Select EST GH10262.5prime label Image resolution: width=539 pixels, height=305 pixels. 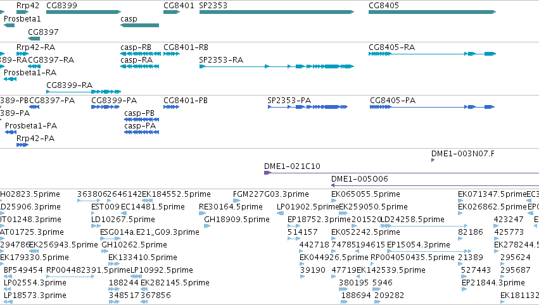[134, 245]
